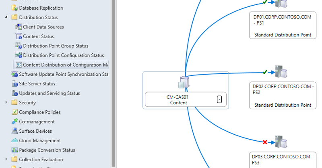The image size is (322, 168).
Task: Select the Security label
Action: tap(27, 103)
